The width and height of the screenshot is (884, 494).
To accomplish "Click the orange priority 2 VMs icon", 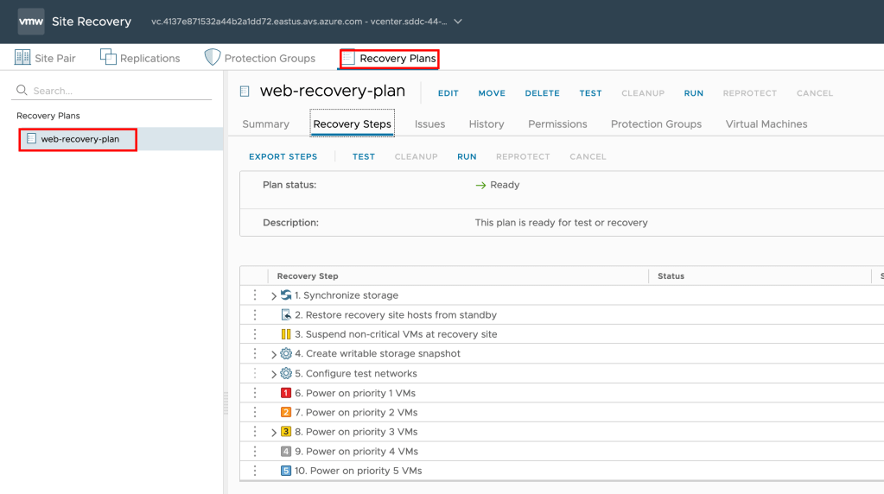I will point(286,413).
